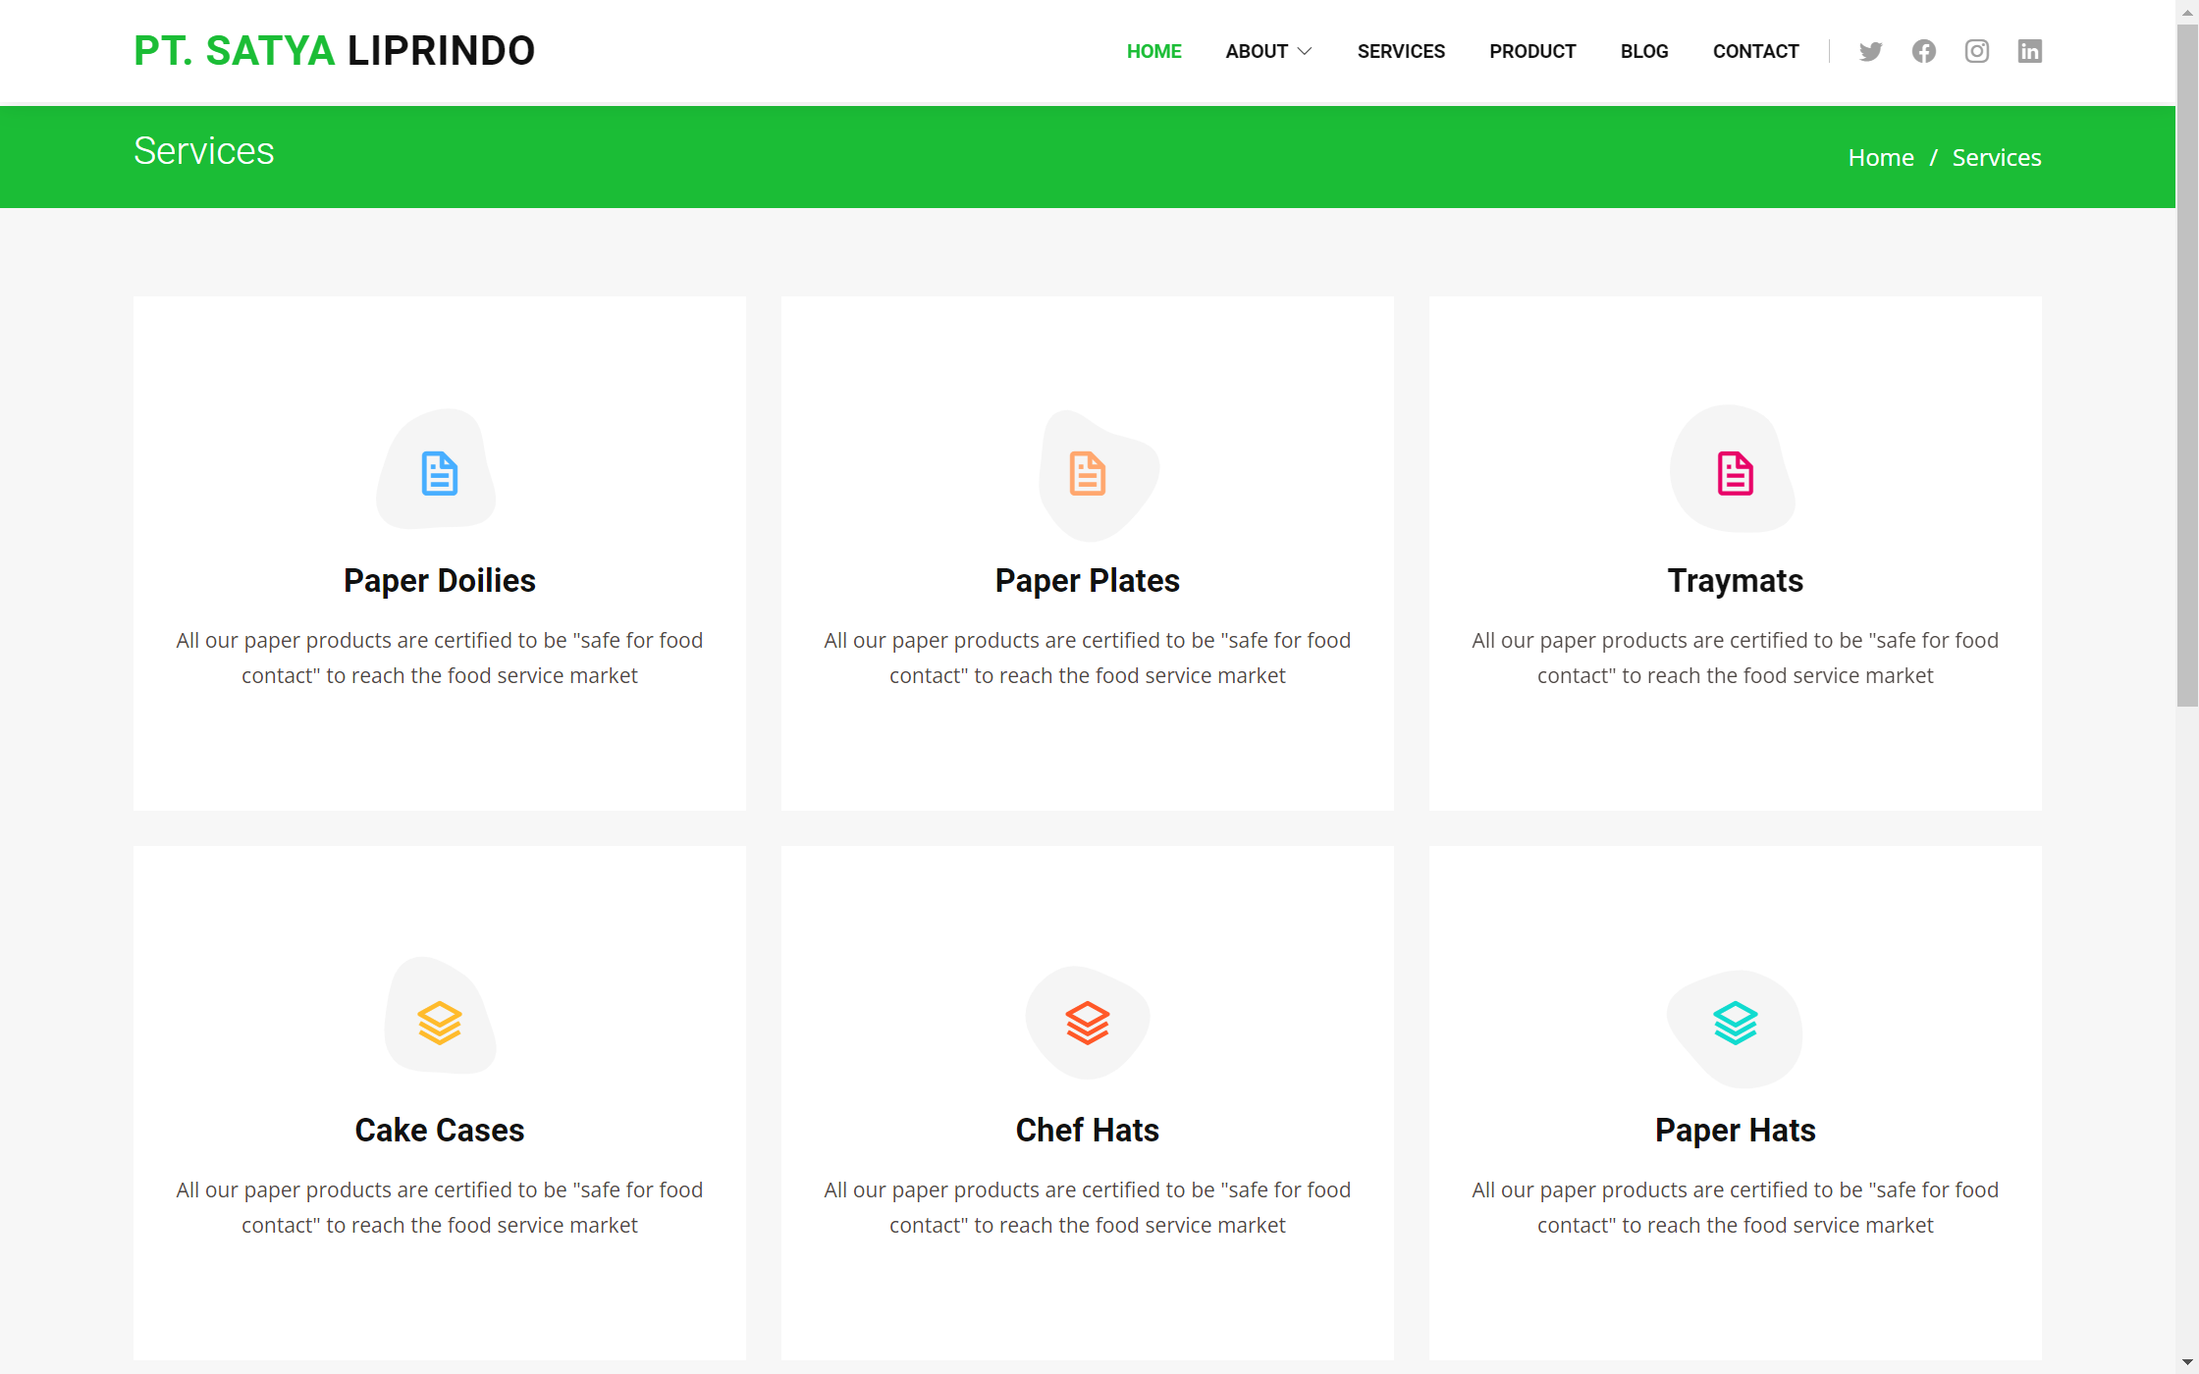This screenshot has width=2199, height=1374.
Task: Click the blue Paper Doilies document icon
Action: [x=439, y=474]
